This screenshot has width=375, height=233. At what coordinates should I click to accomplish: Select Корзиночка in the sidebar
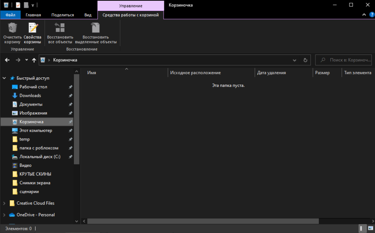[x=37, y=122]
